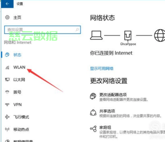
Task: Focus the 查找设置 search field
Action: [43, 30]
